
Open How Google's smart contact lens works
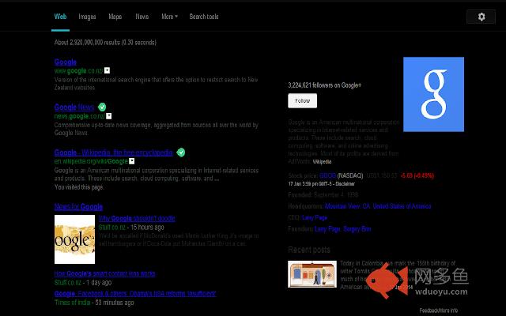point(104,273)
